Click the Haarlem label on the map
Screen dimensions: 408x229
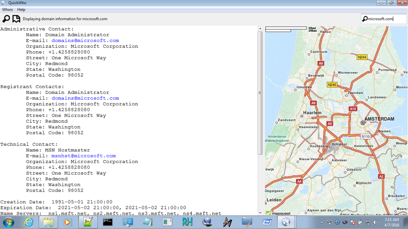coord(312,113)
